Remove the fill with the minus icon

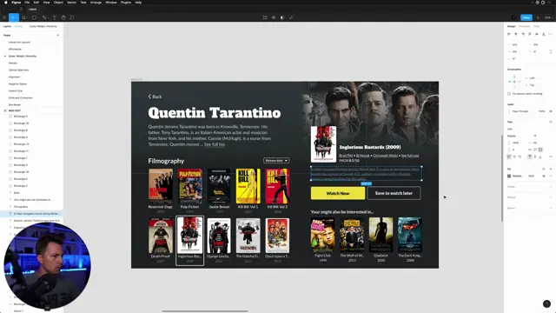click(x=551, y=176)
